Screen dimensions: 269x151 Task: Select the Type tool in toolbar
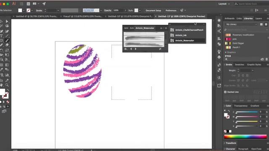(x=1, y=36)
